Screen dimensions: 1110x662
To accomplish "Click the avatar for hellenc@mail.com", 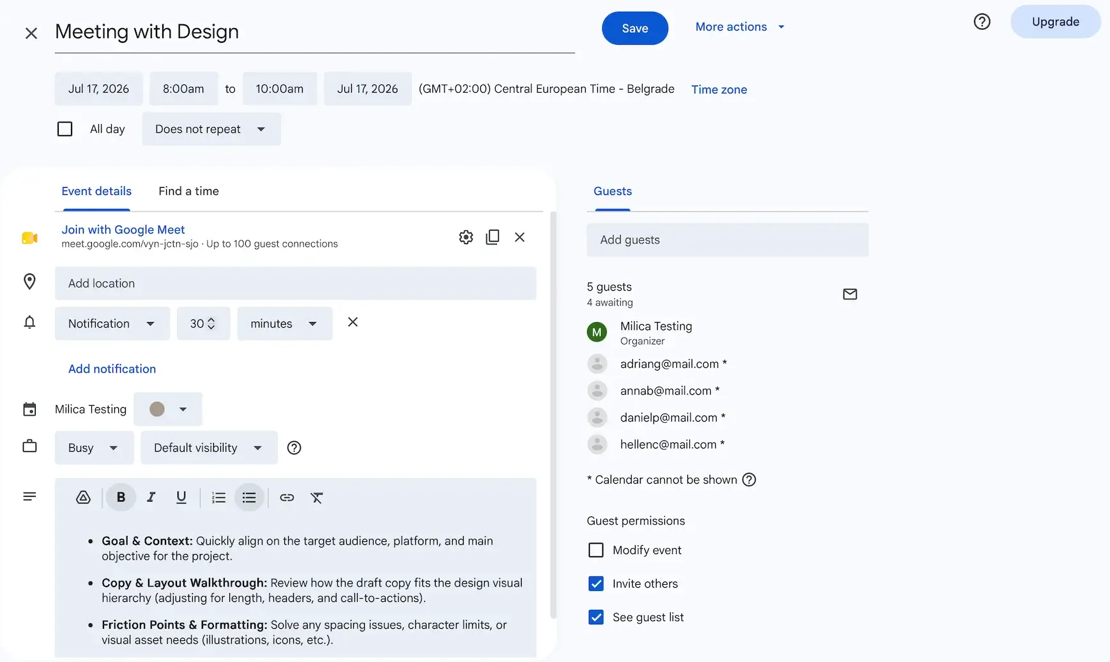I will (597, 444).
